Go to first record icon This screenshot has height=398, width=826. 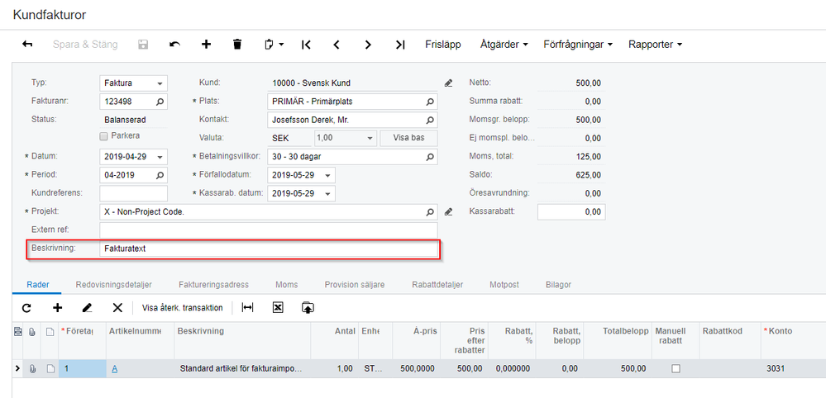coord(306,45)
